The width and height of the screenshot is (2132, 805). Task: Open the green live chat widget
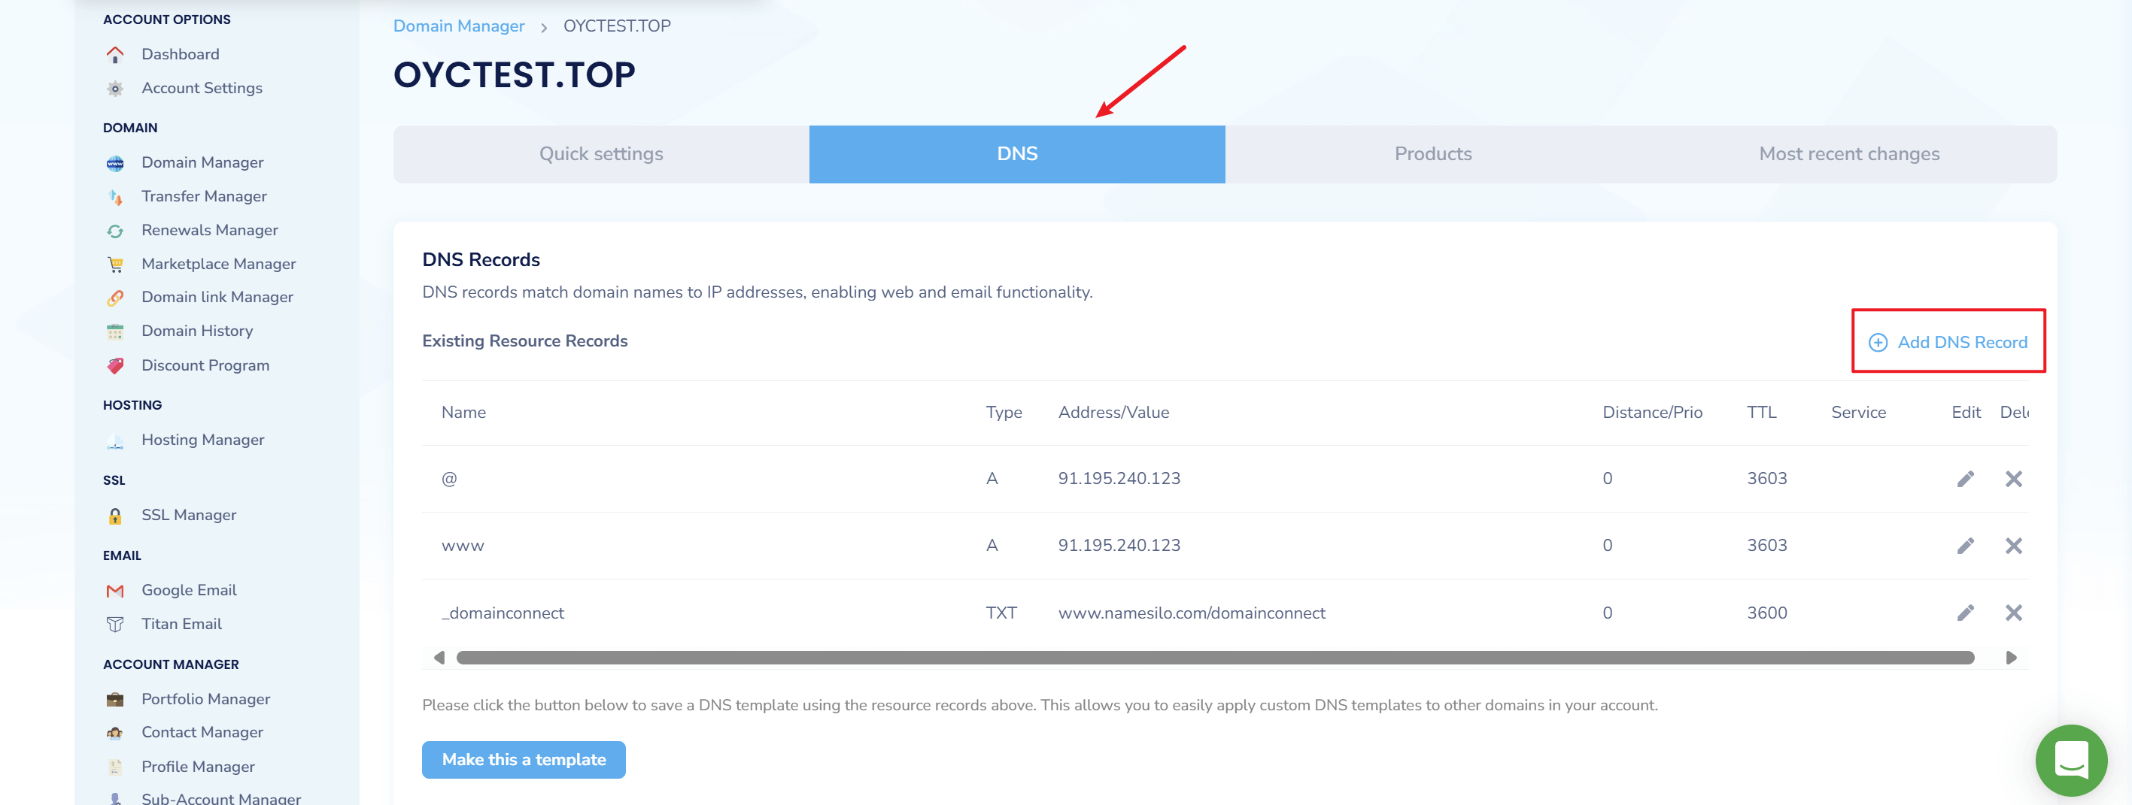[2071, 759]
